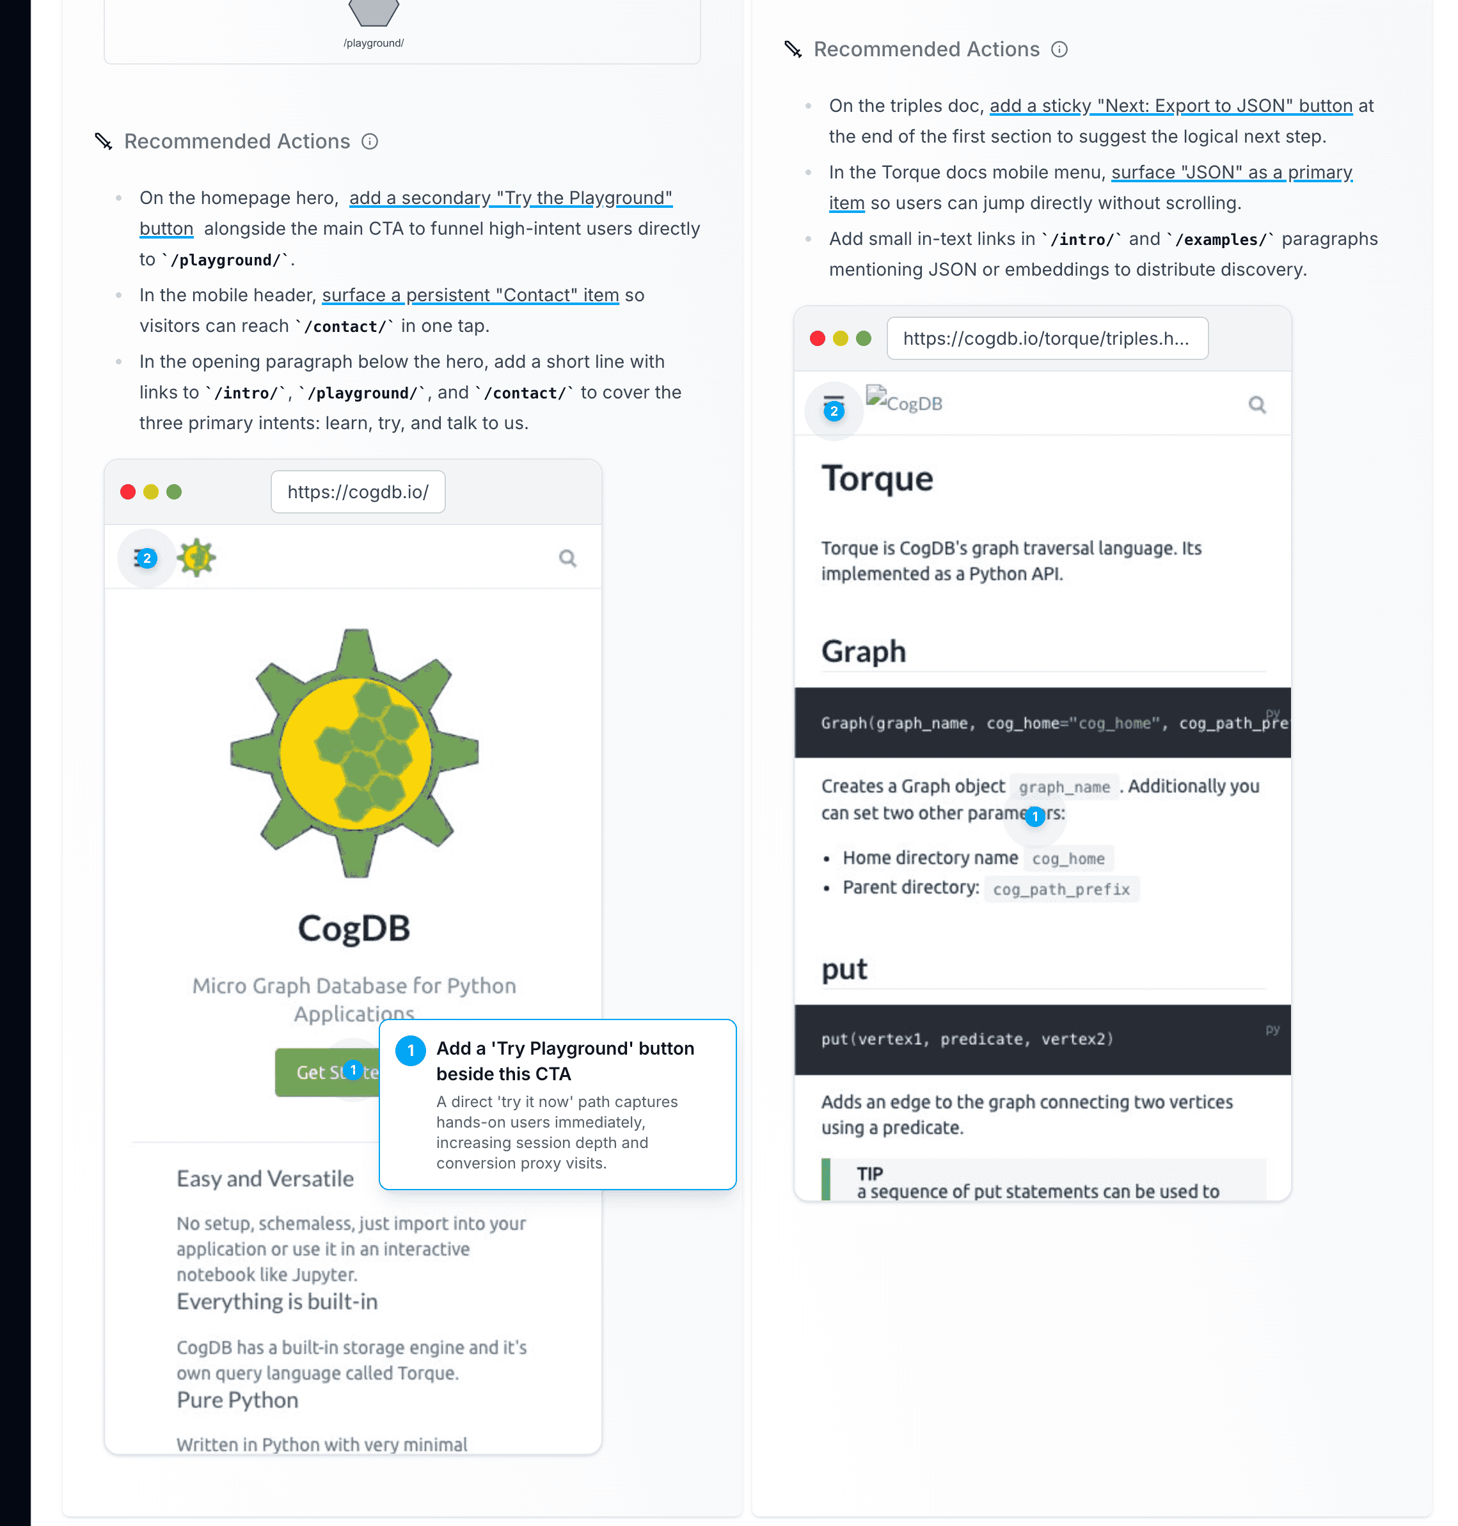Click the gray hexagon /playground/ node
The height and width of the screenshot is (1526, 1458).
(374, 12)
